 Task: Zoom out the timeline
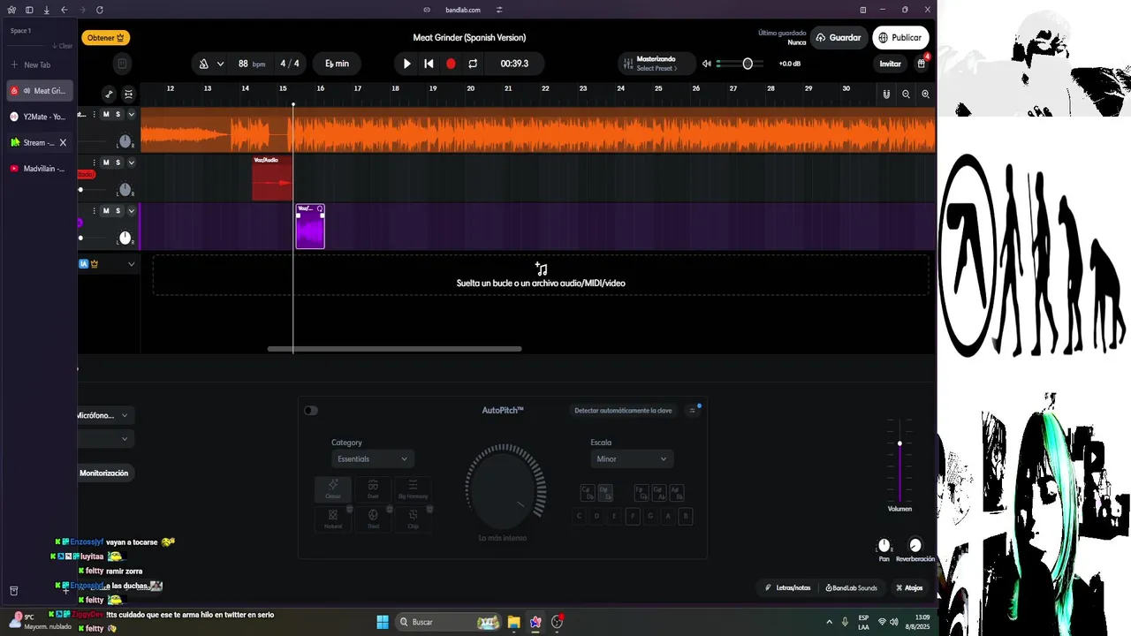[x=906, y=94]
